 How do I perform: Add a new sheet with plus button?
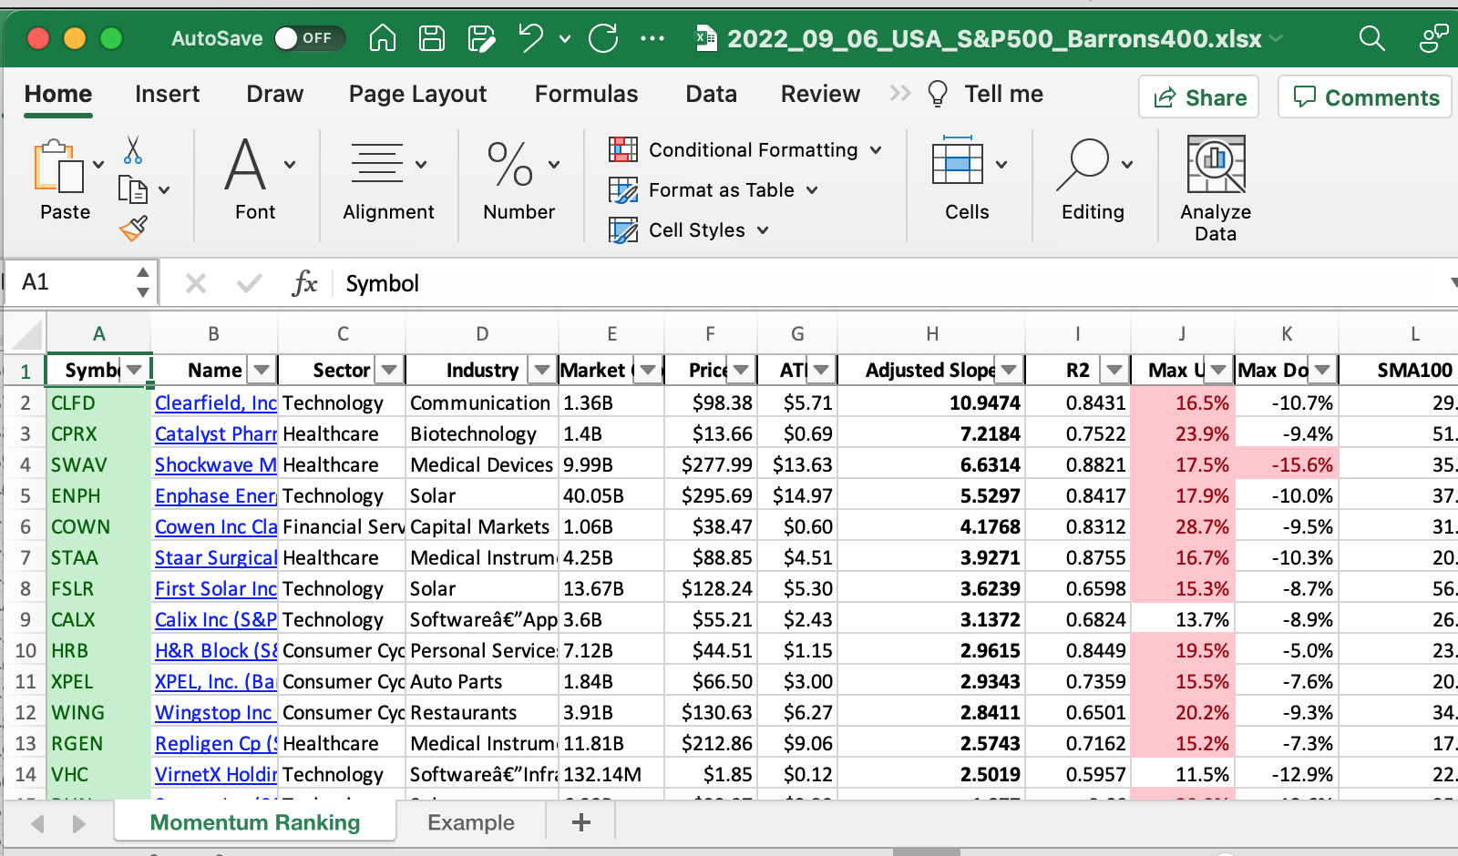click(x=580, y=822)
